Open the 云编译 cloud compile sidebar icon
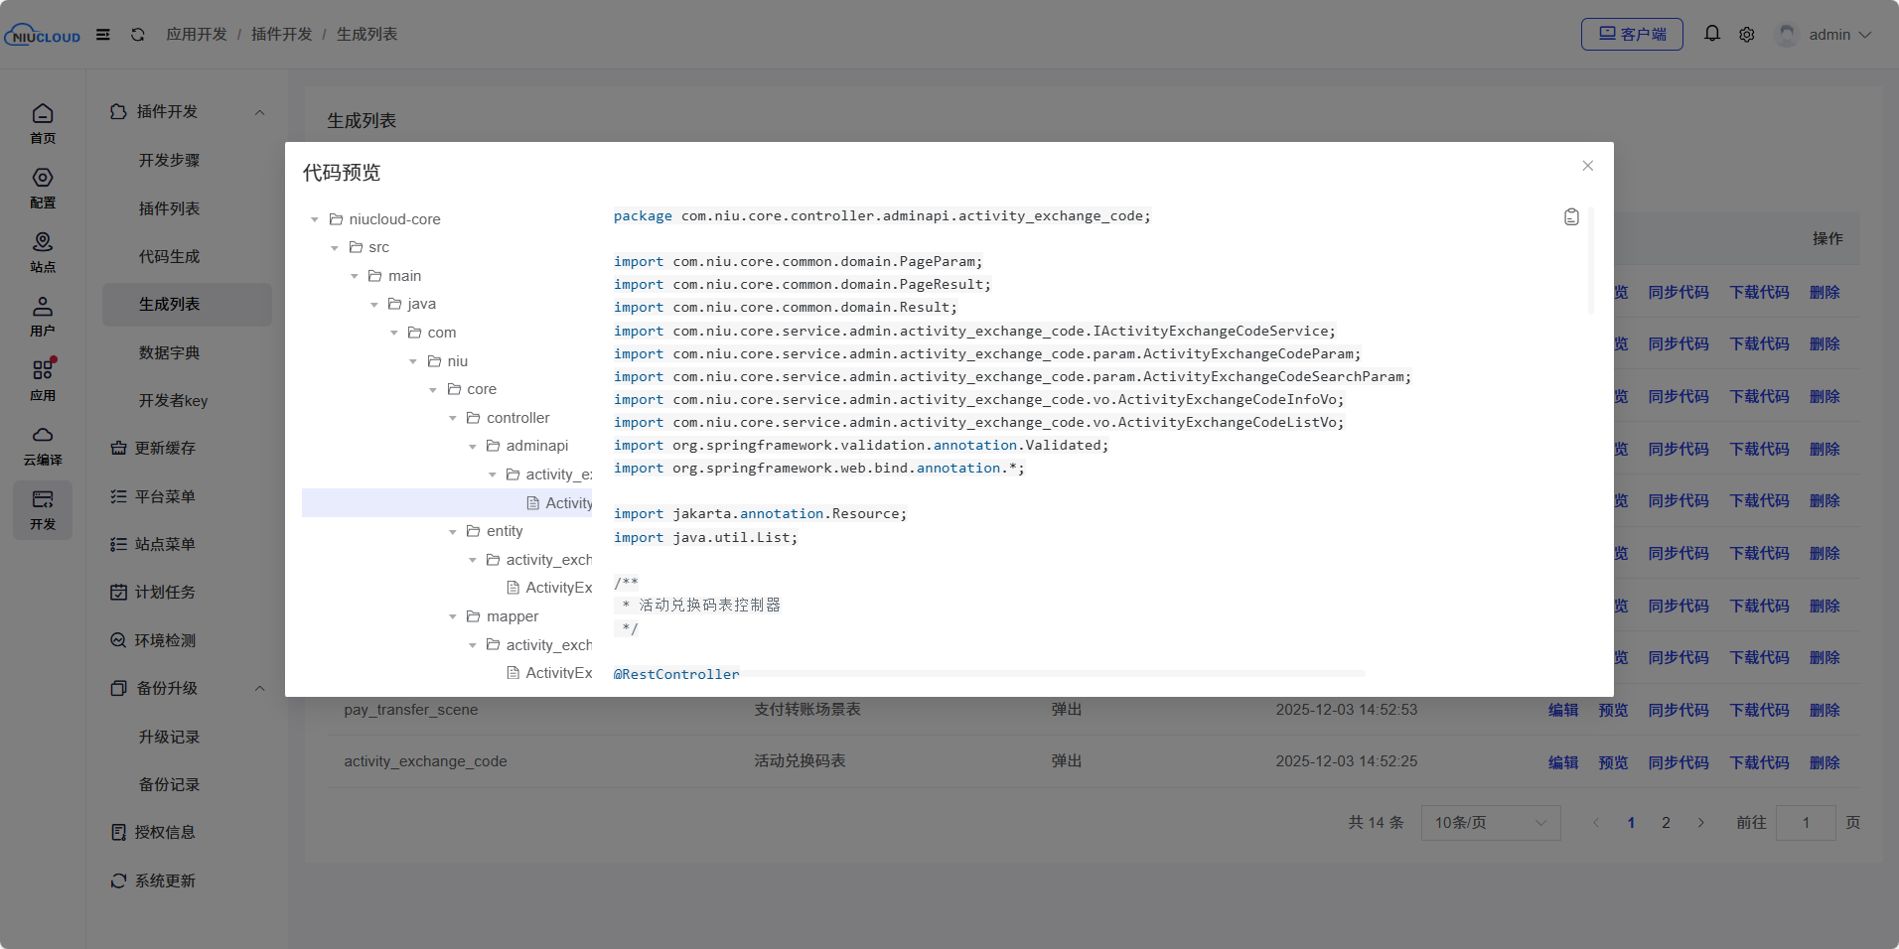This screenshot has width=1899, height=949. tap(43, 445)
